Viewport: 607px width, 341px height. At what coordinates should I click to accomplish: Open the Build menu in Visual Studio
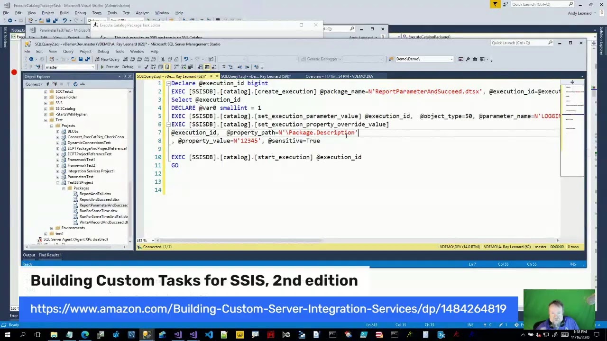pos(64,13)
